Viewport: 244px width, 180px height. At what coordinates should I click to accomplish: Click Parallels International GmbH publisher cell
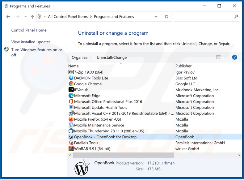point(200,143)
